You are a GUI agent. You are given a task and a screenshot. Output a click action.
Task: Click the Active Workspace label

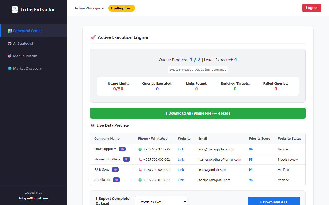click(x=89, y=8)
